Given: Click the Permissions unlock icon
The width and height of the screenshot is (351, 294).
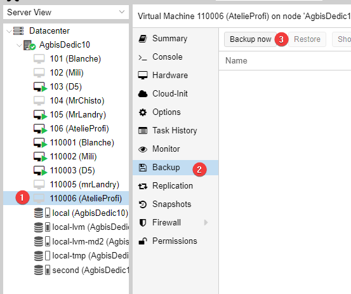Looking at the screenshot, I should coord(143,241).
